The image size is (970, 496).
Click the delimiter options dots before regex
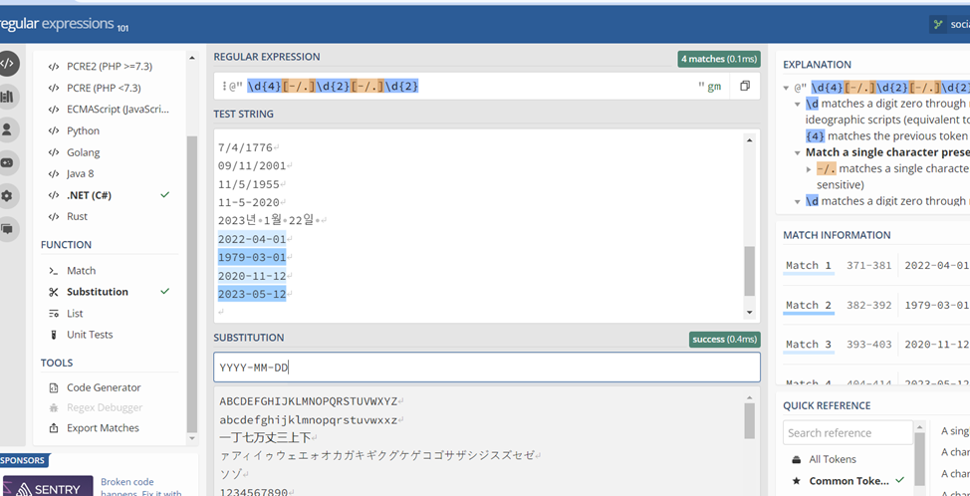(223, 87)
